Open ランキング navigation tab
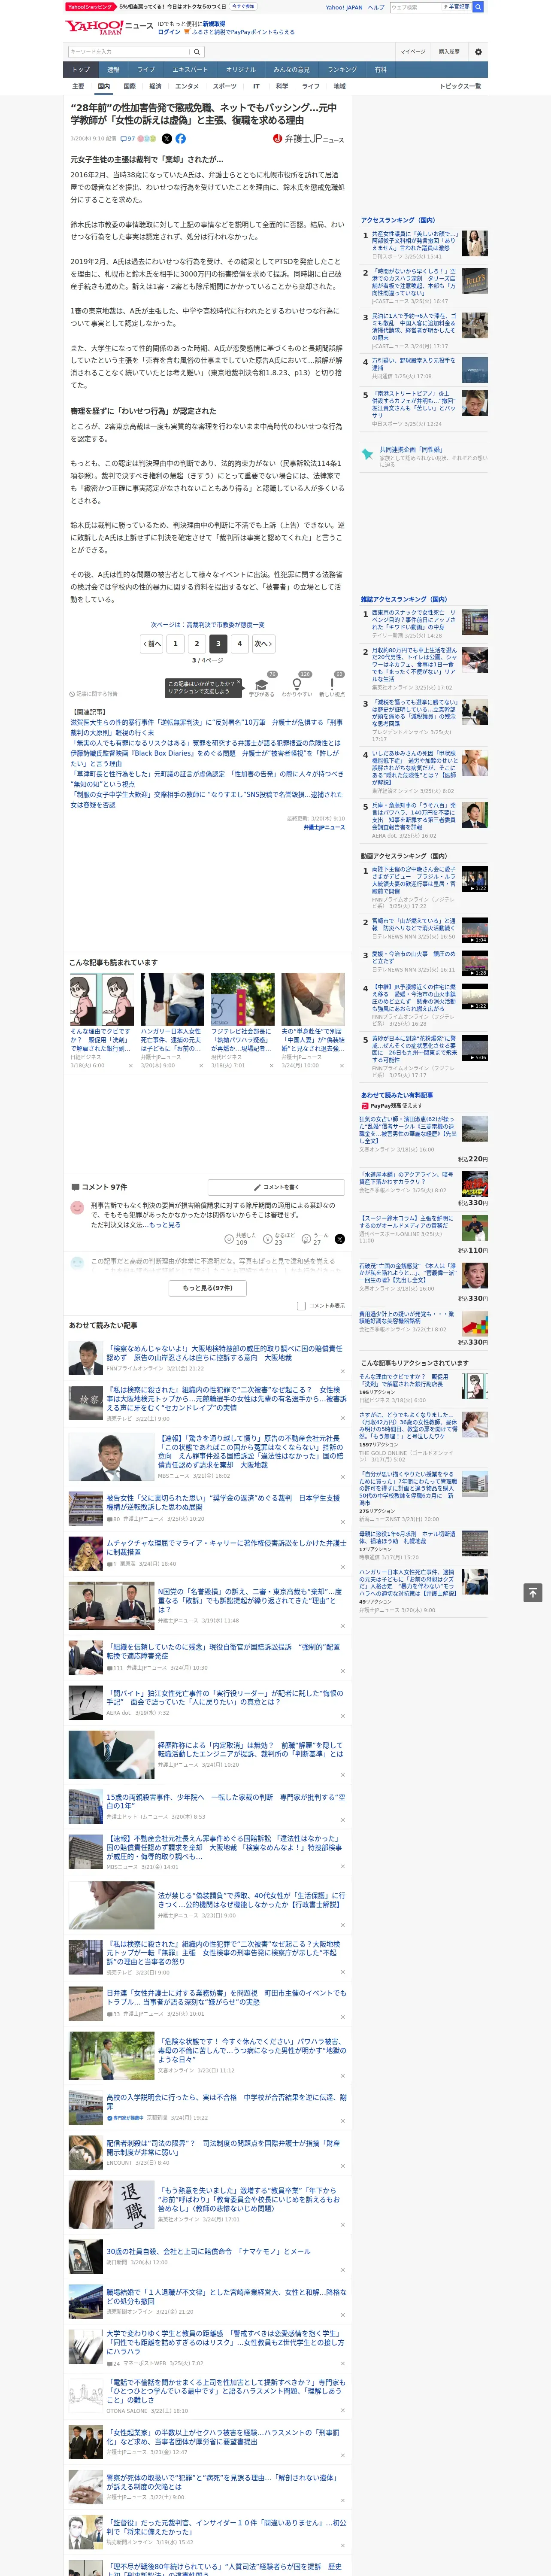 click(x=342, y=70)
